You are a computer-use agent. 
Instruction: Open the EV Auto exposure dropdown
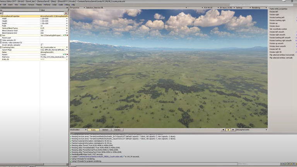[x=227, y=8]
